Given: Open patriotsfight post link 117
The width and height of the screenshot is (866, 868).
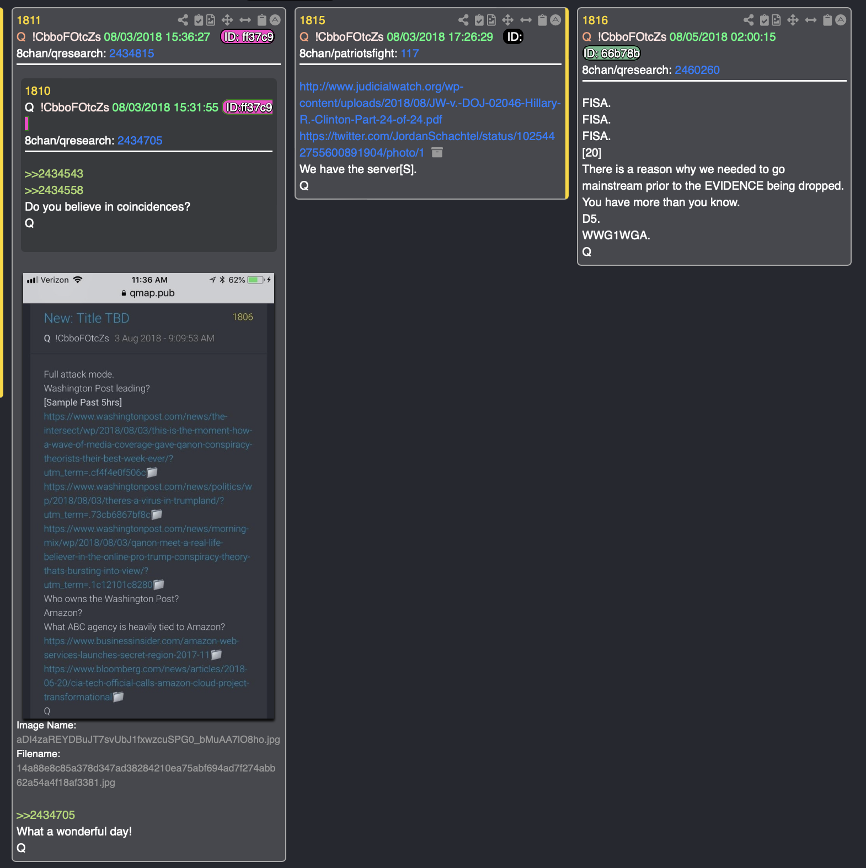Looking at the screenshot, I should [410, 53].
